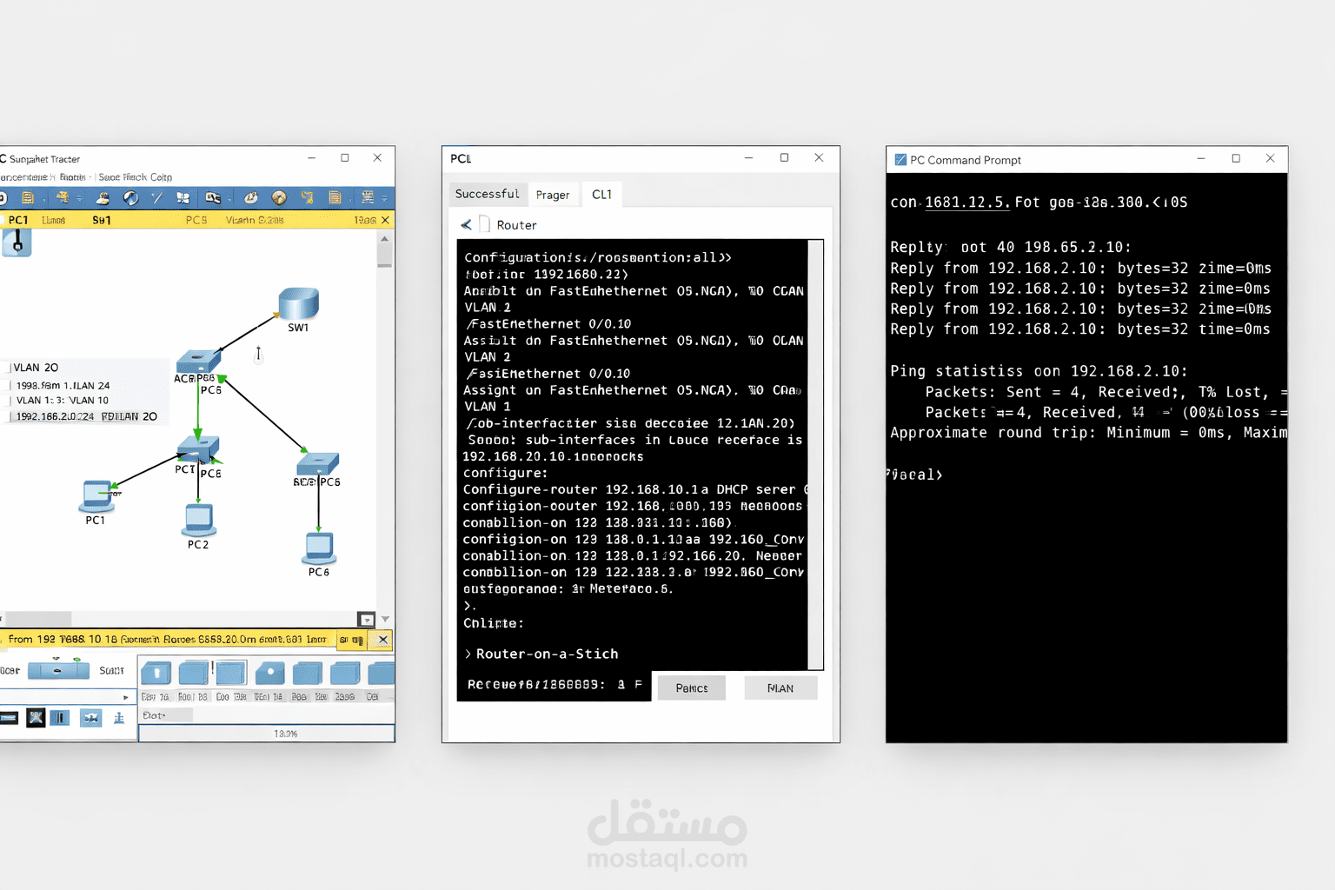
Task: Select PC1 in the yellow header bar
Action: (x=18, y=221)
